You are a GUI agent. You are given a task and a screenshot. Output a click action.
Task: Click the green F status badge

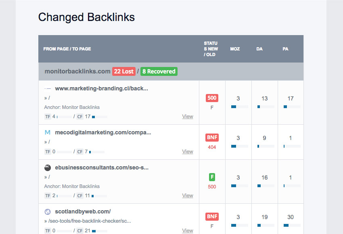pos(212,177)
